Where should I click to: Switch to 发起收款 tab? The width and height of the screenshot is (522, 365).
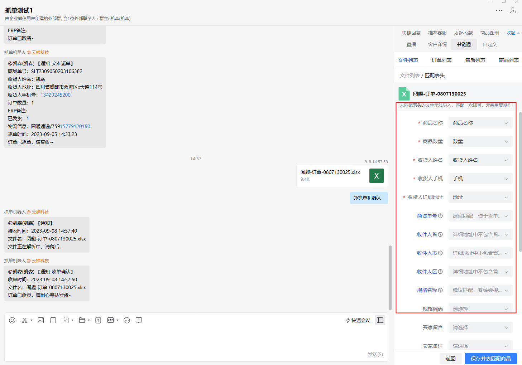464,33
